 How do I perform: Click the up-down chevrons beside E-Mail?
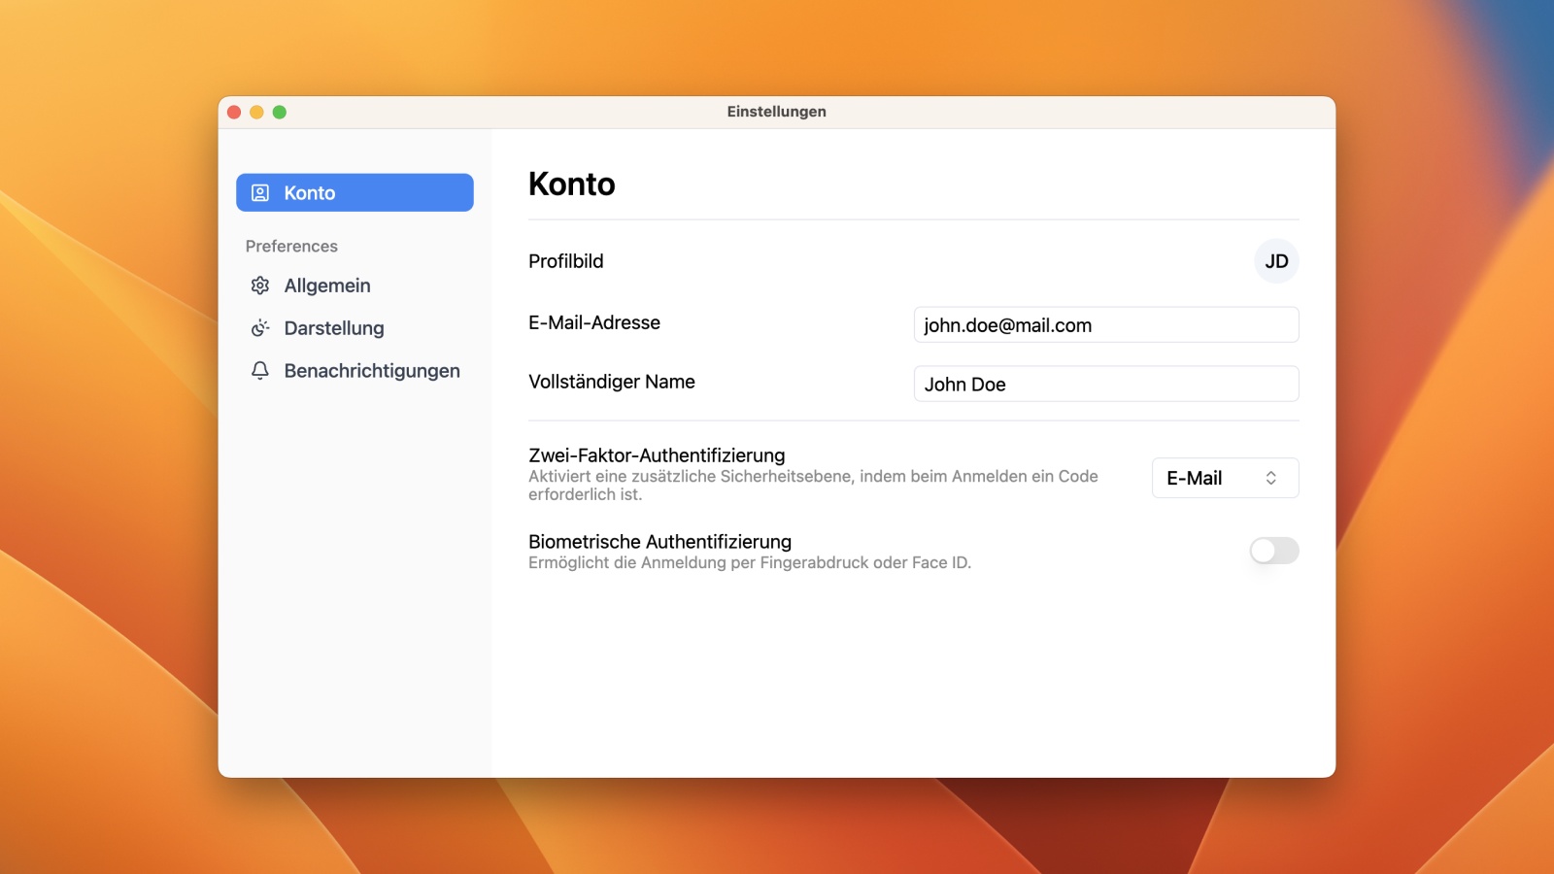[1270, 478]
